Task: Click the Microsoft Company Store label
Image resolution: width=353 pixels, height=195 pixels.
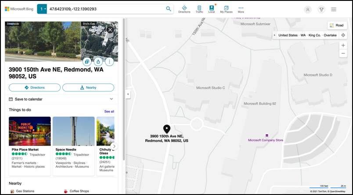Action: coord(266,140)
